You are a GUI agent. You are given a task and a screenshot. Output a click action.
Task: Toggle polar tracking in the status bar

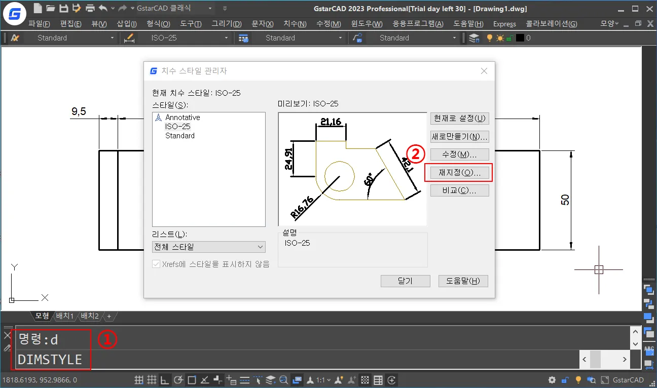coord(178,380)
